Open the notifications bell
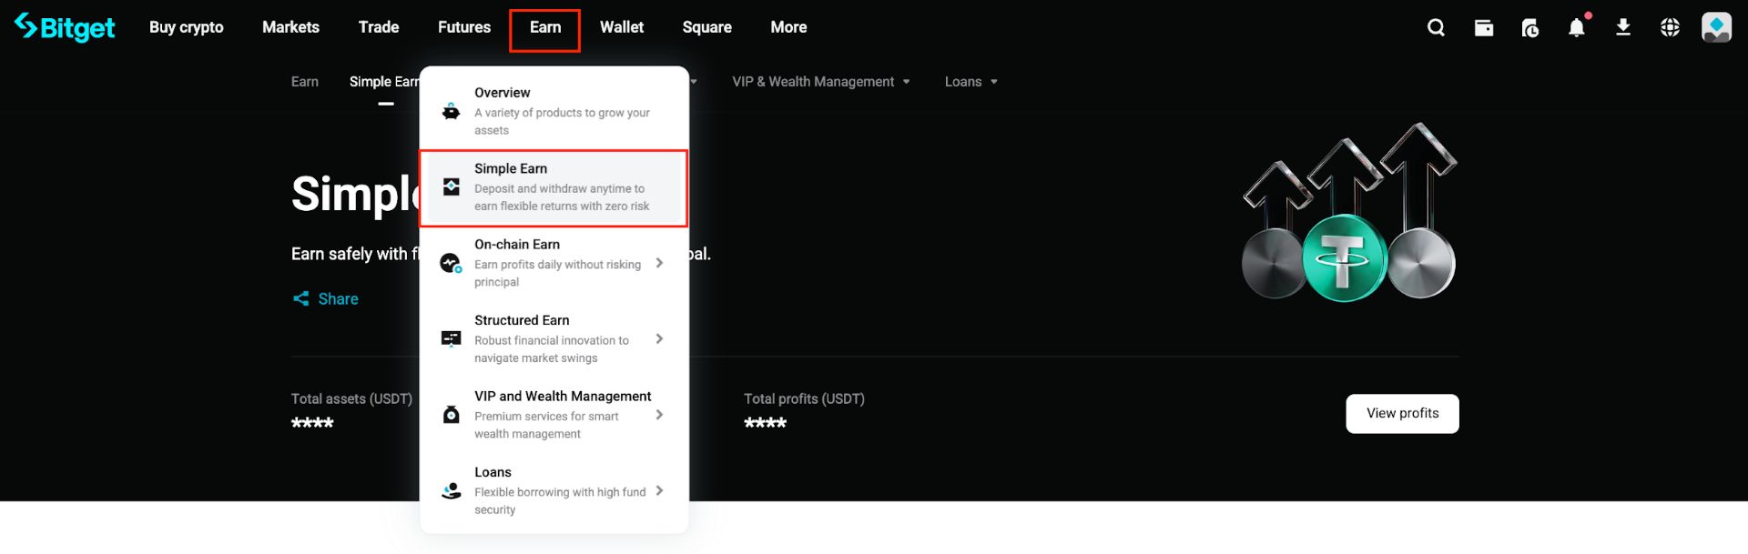The height and width of the screenshot is (554, 1748). coord(1577,27)
